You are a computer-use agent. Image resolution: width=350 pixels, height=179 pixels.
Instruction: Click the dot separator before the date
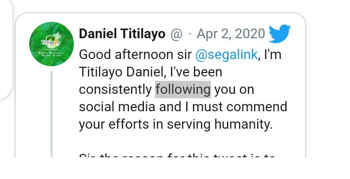(190, 34)
